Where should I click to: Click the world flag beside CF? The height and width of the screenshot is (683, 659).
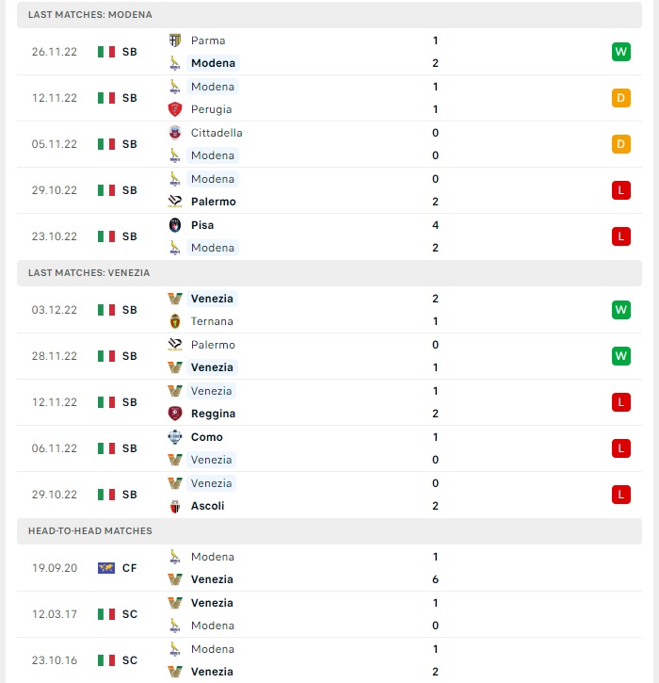106,568
